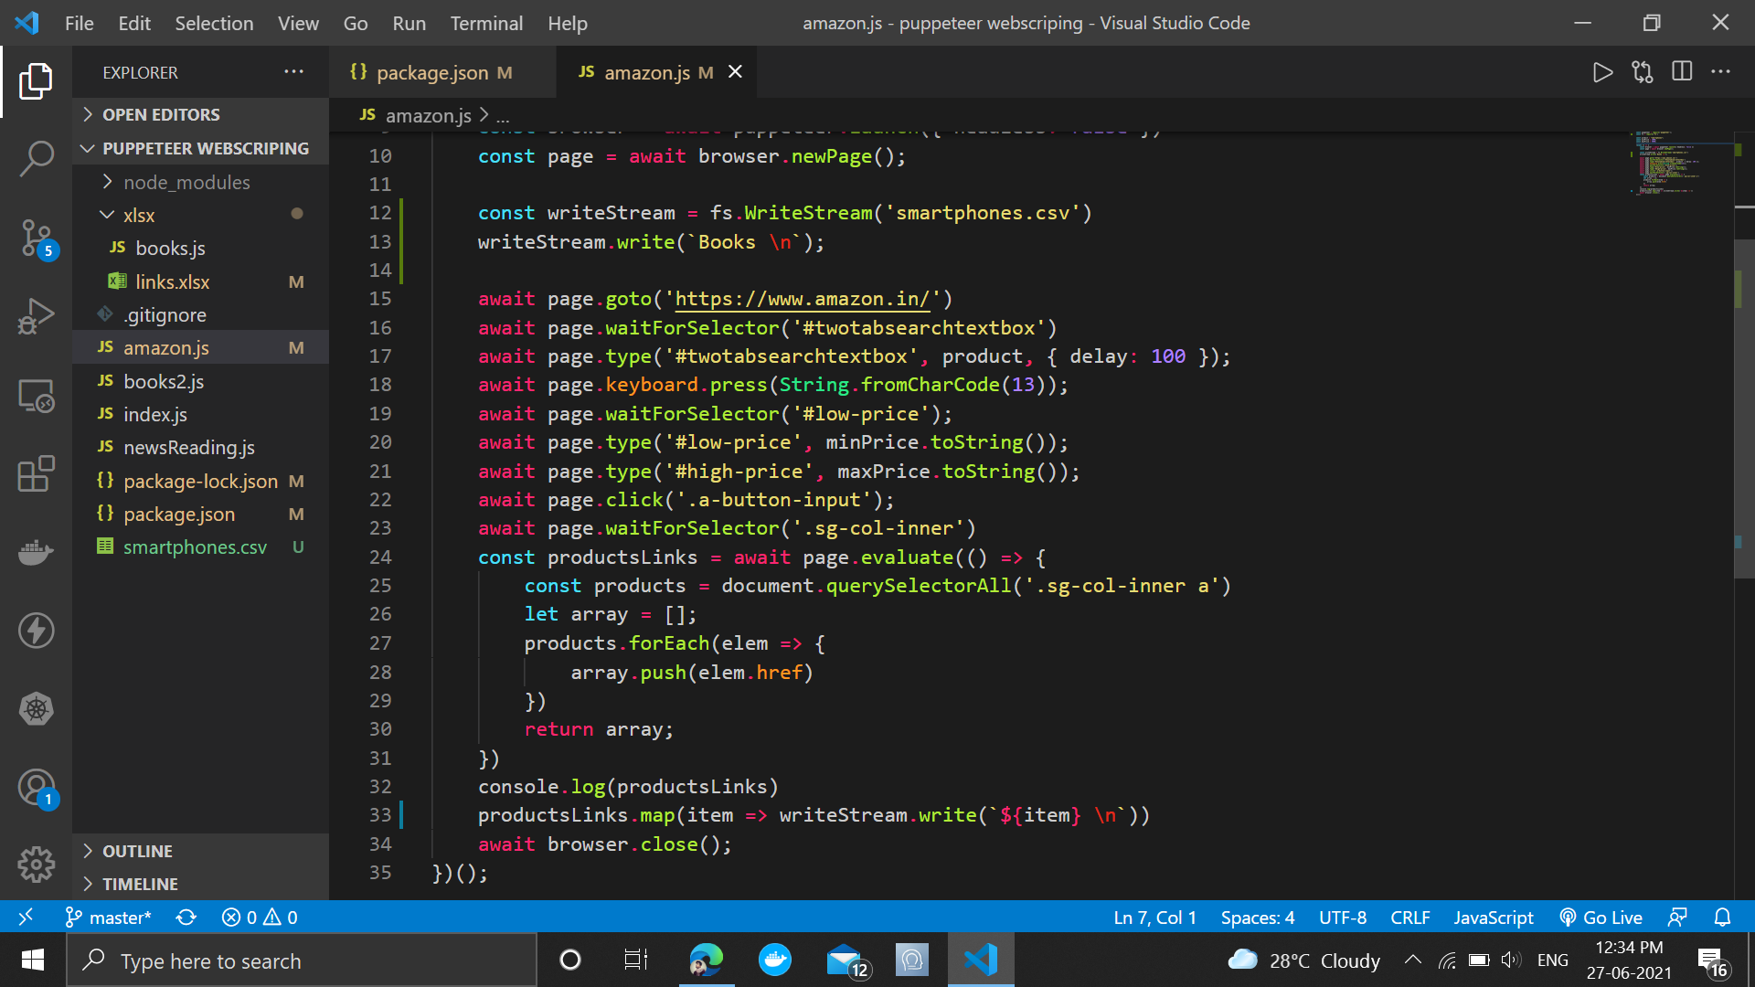This screenshot has height=987, width=1755.
Task: Click the master branch indicator
Action: coord(109,918)
